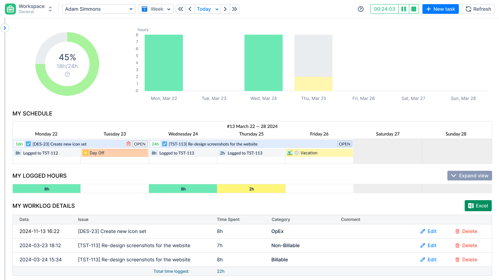Click the high priority icon on DES-23 task
This screenshot has height=280, width=499.
tap(129, 144)
